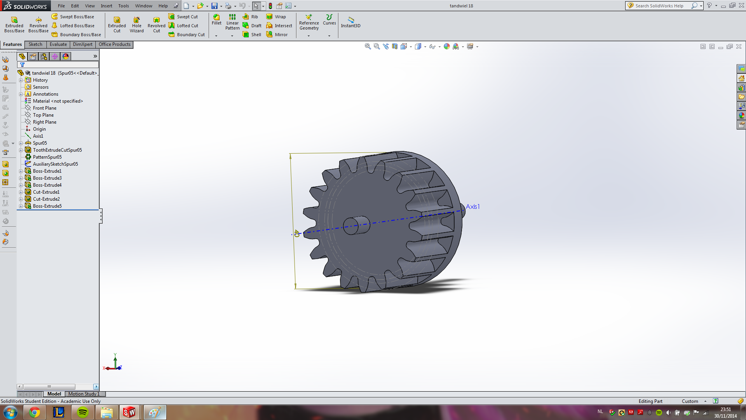Screen dimensions: 746x420
Task: Expand the Annotations tree node
Action: (x=21, y=94)
